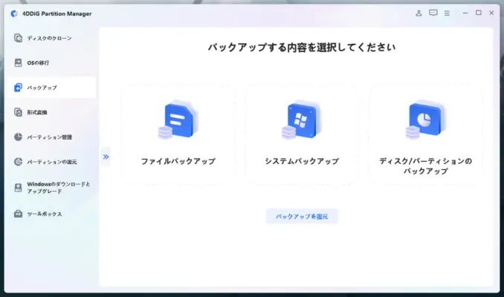Click the file backup document icon
The width and height of the screenshot is (504, 297).
click(178, 120)
